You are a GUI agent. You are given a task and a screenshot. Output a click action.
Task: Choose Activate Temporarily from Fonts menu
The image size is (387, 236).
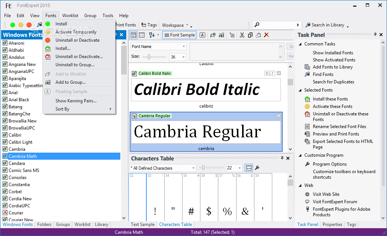tap(79, 32)
